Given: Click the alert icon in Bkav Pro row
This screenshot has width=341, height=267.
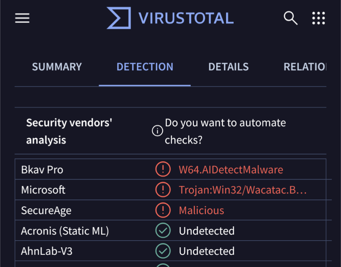Looking at the screenshot, I should point(163,169).
